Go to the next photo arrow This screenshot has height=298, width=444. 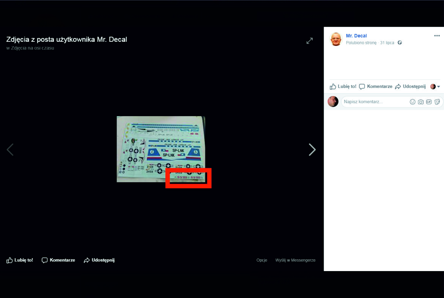click(x=312, y=150)
